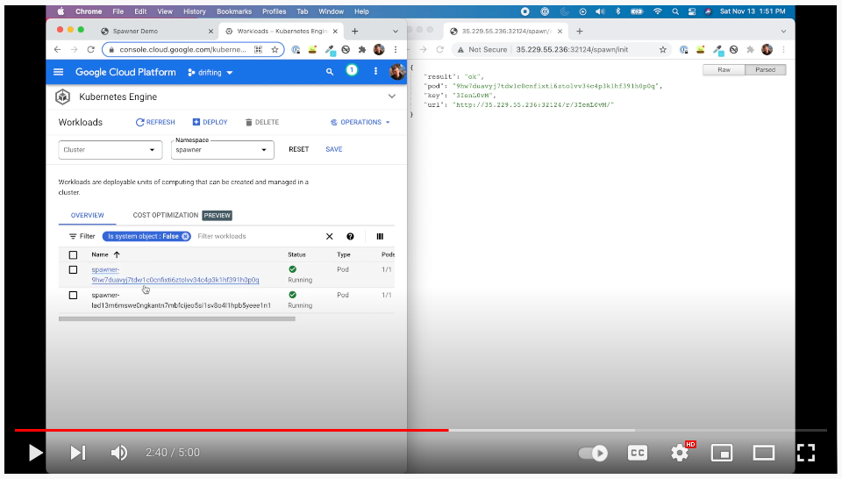Check the spawner-9hw7duavyj workload checkbox
The image size is (842, 479).
[x=73, y=269]
